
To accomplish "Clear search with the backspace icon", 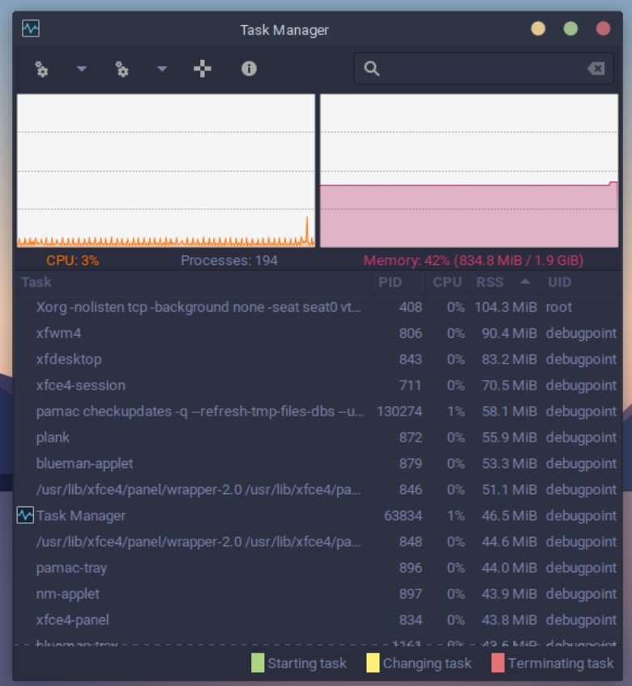I will [x=596, y=69].
